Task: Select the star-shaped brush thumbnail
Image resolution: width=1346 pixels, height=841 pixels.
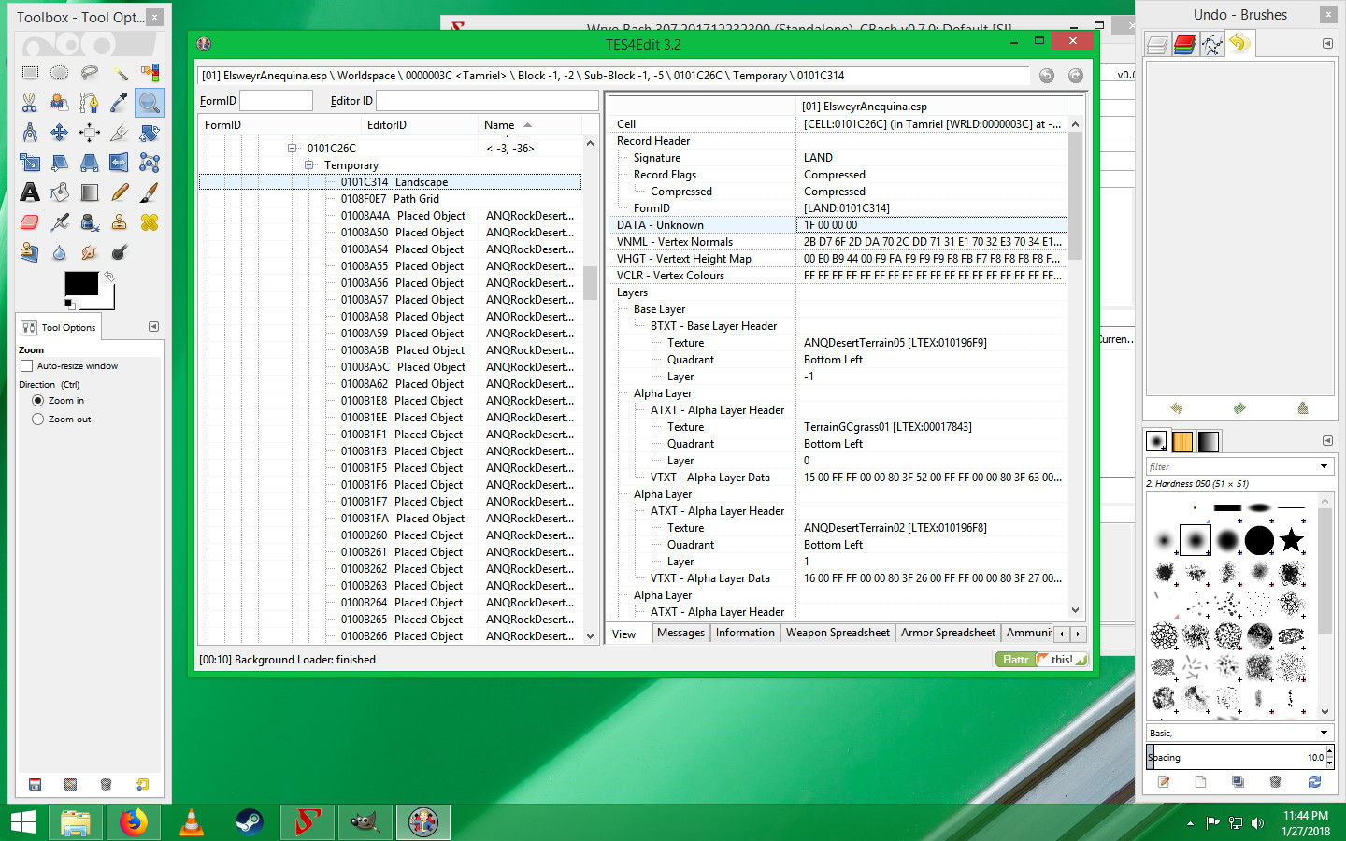Action: pos(1291,540)
